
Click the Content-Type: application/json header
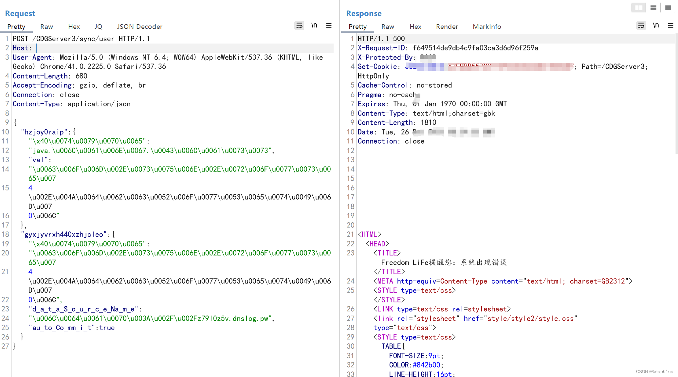[72, 104]
